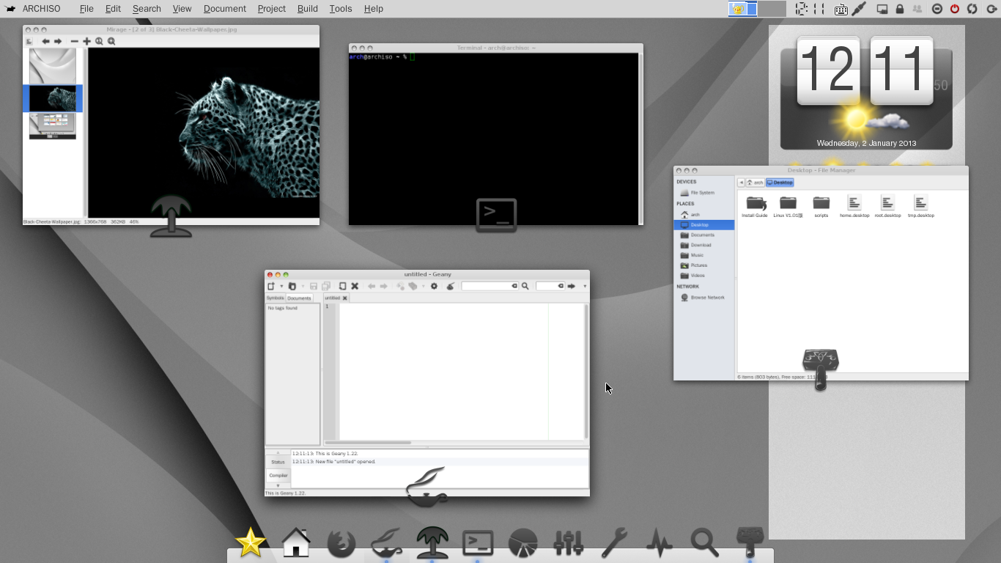Screen dimensions: 1001x563
Task: Switch to second workspace in pager
Action: 771,9
